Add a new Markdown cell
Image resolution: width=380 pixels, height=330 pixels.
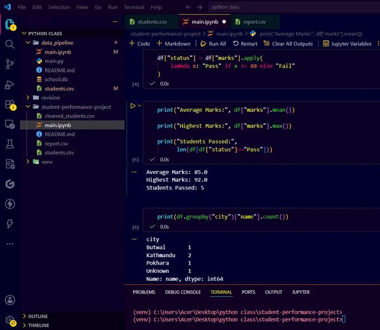(174, 44)
